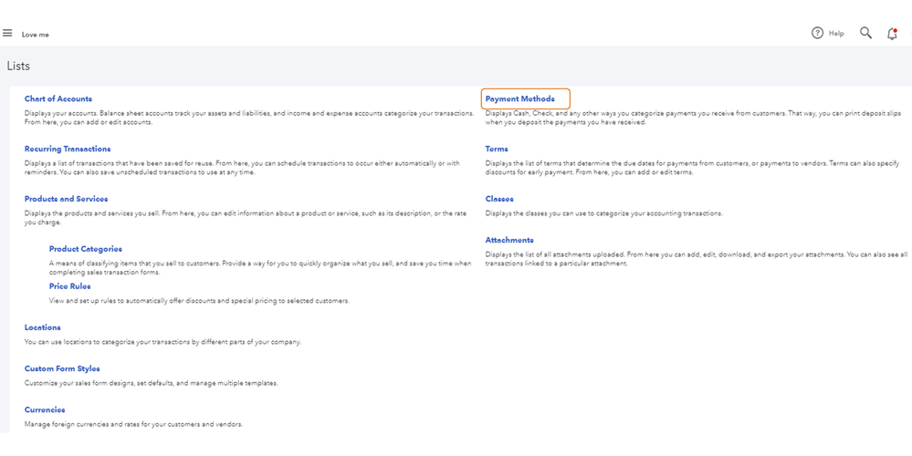This screenshot has height=456, width=912.
Task: Open the Attachments list
Action: 509,240
